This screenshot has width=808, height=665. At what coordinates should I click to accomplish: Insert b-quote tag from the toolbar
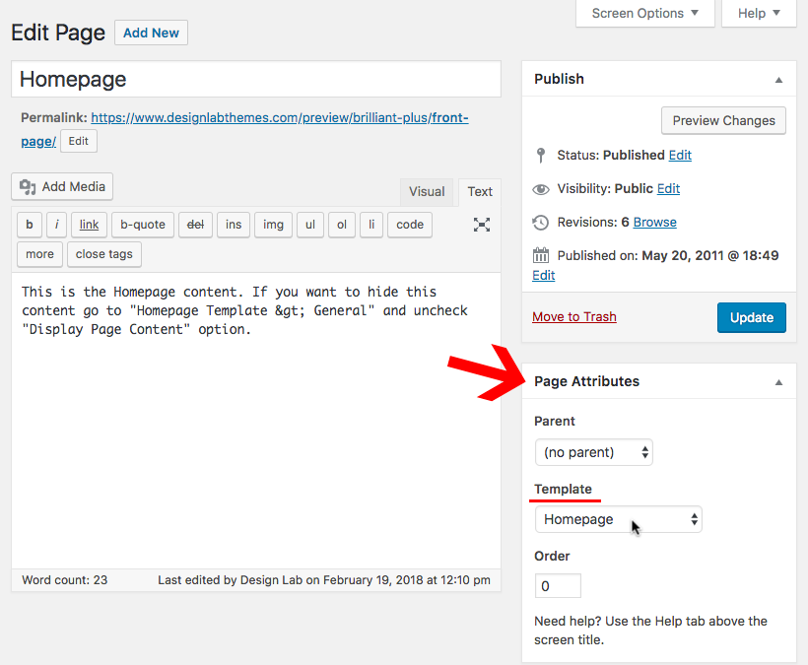[143, 225]
